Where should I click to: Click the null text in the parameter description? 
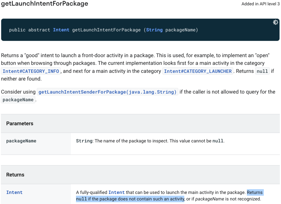pos(218,141)
